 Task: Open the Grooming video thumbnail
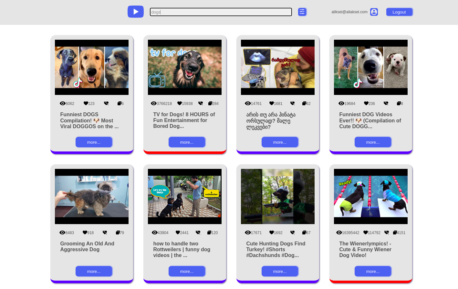[91, 196]
